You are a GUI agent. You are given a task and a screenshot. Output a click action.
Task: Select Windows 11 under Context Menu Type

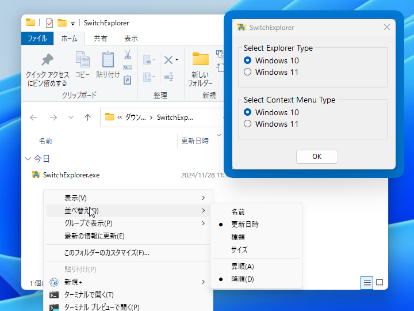point(271,124)
